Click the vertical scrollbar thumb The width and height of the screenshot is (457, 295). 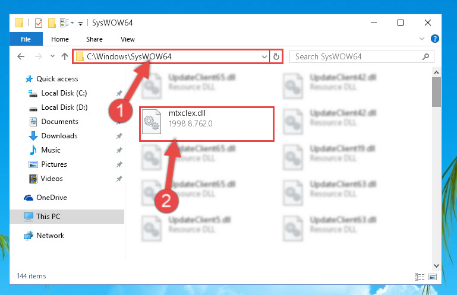[x=436, y=92]
